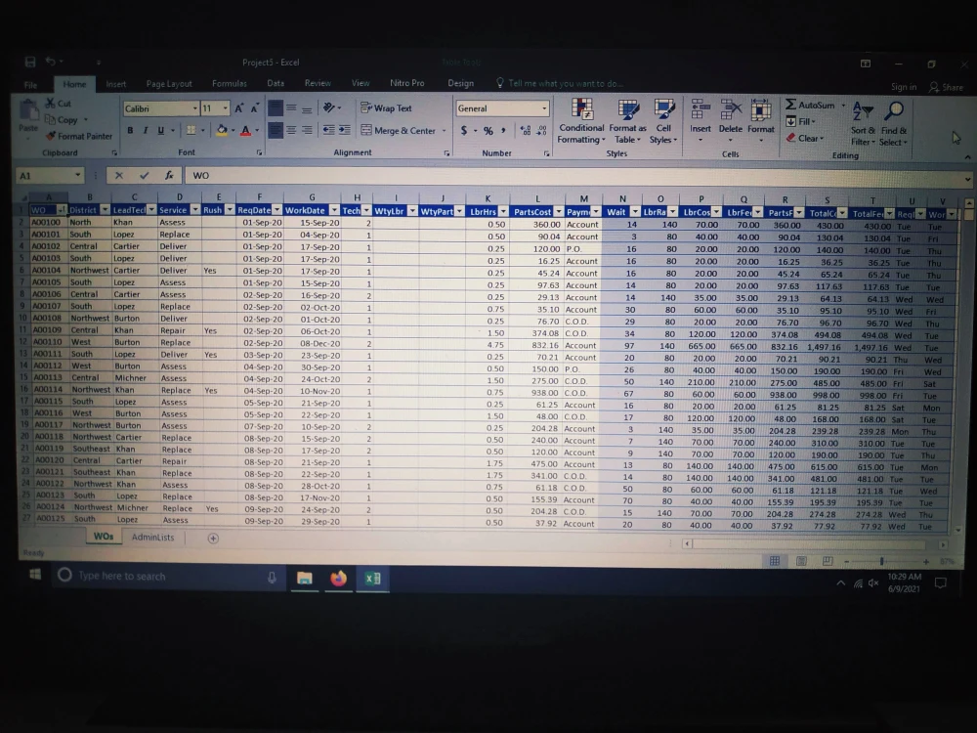Click Format cells icon
Viewport: 977px width, 733px height.
[761, 109]
